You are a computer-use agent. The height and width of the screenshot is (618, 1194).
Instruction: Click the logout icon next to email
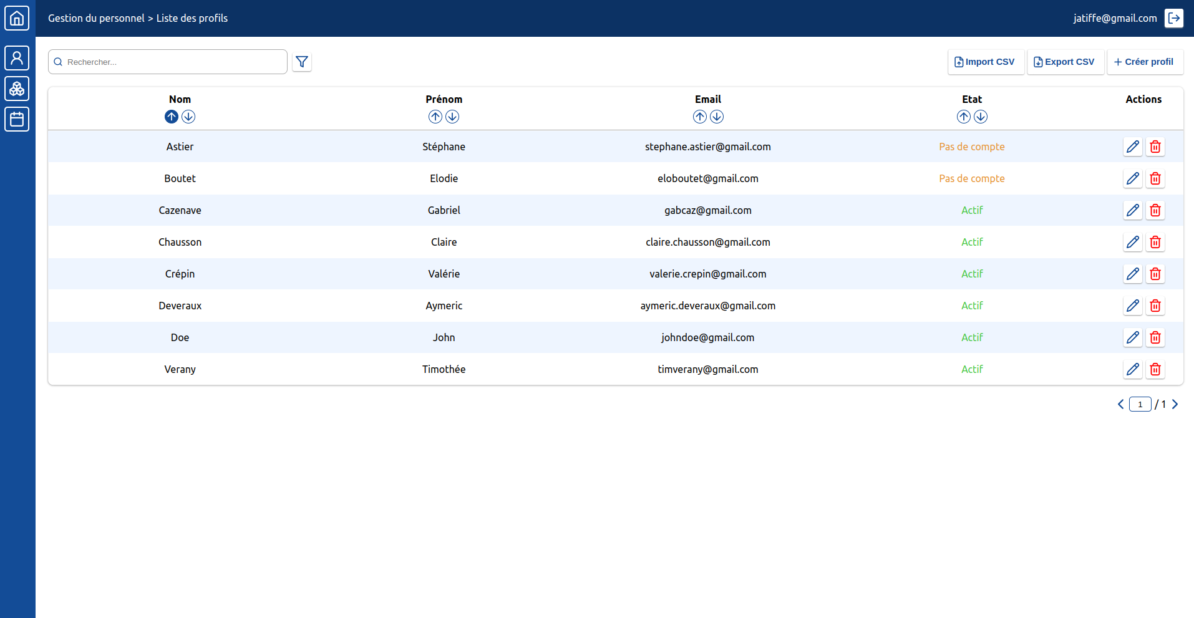coord(1173,18)
